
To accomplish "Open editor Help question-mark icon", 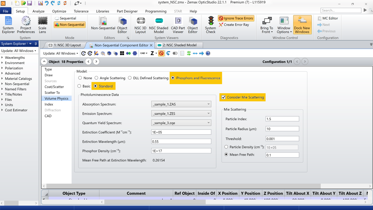I will coord(208,53).
